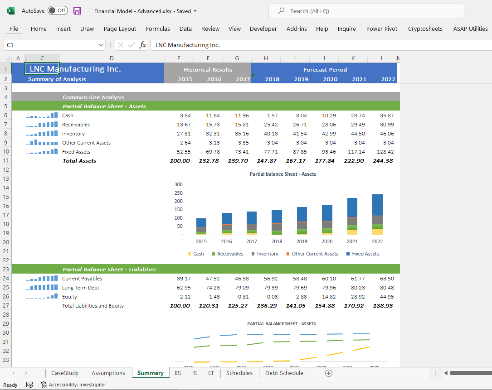
Task: Click the select-all corner triangle
Action: coord(8,58)
